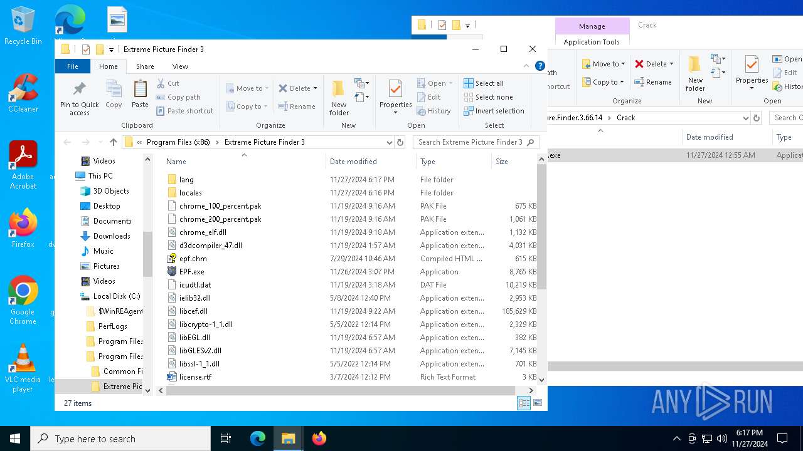Open Microsoft Edge in taskbar
The width and height of the screenshot is (803, 451).
258,438
